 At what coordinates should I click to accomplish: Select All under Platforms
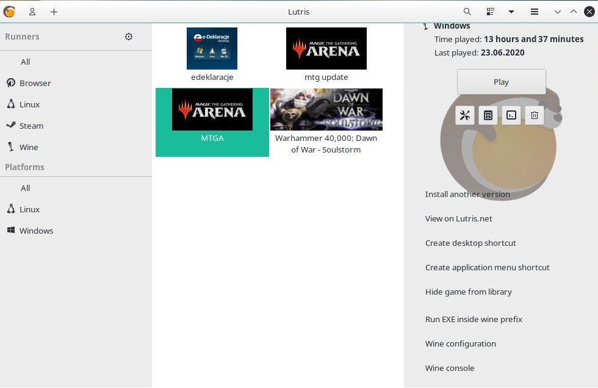coord(76,188)
